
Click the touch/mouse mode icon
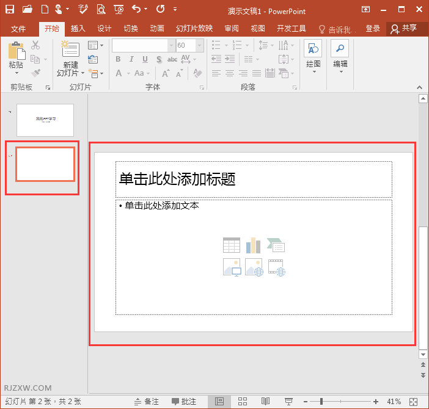click(x=59, y=9)
